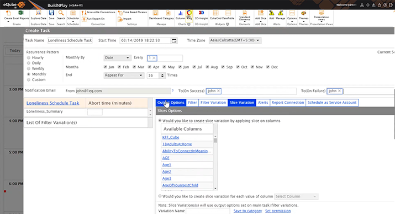The image size is (395, 214).
Task: Click the Variation Name input field
Action: (x=208, y=211)
